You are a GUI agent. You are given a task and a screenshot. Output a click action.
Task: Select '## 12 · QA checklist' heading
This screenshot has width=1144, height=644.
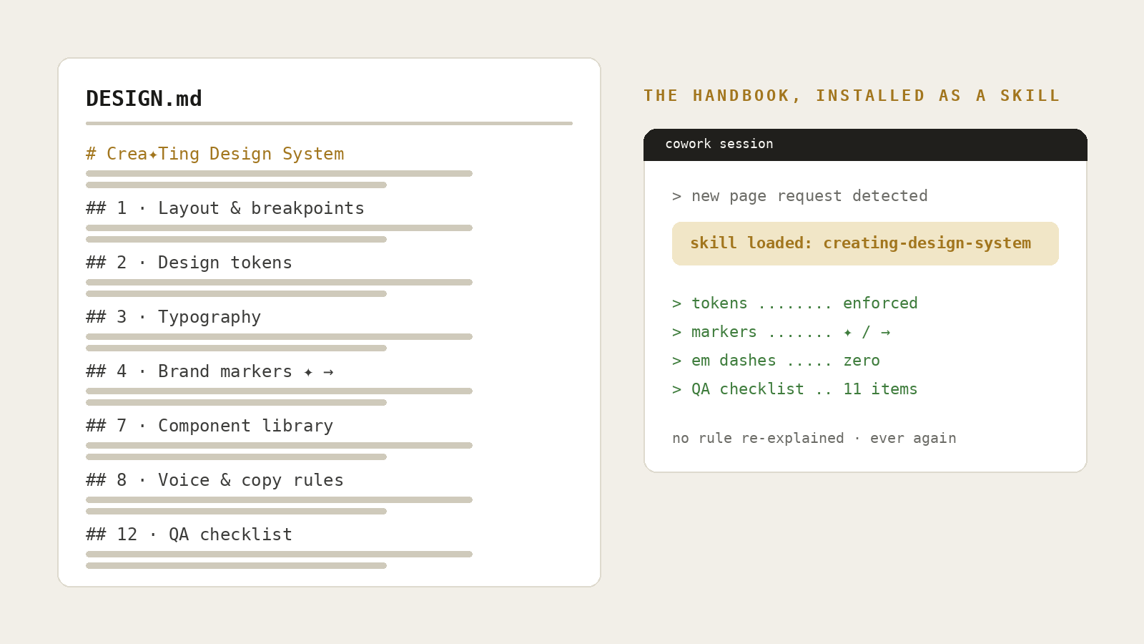pos(189,535)
